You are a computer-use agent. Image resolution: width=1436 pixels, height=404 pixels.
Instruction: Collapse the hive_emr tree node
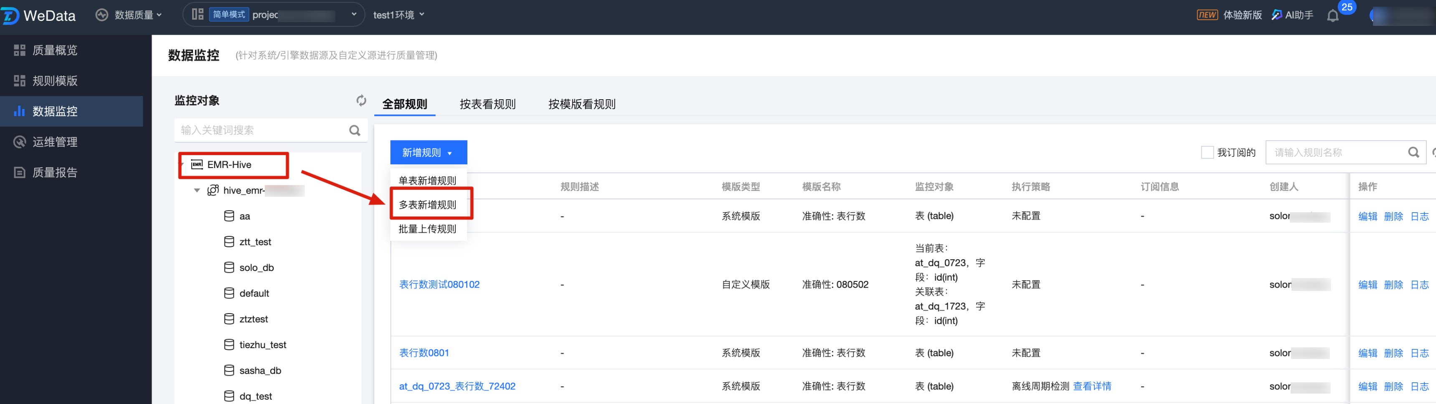197,190
